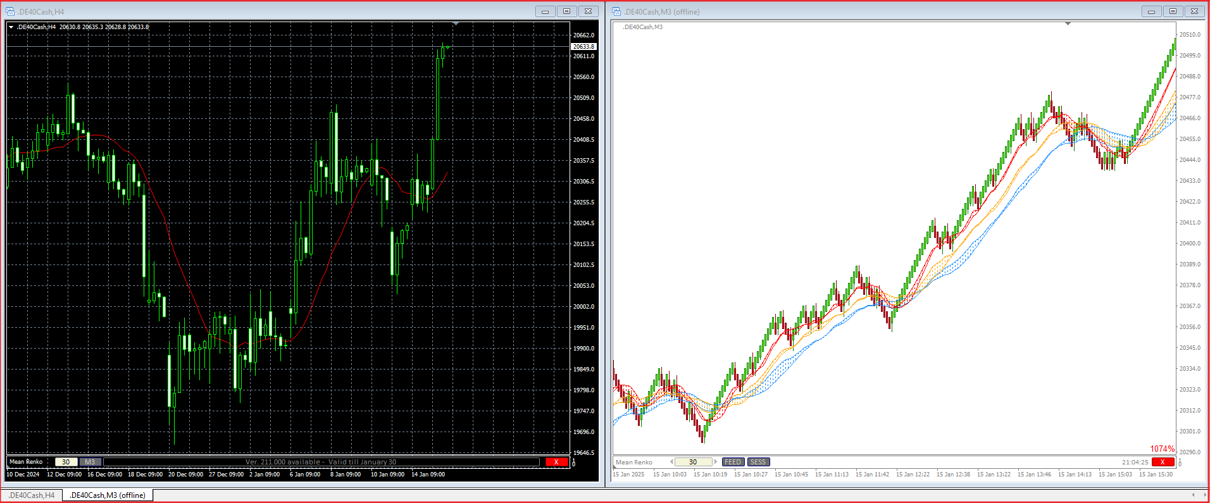Toggle the SESS button on M3 chart
The height and width of the screenshot is (503, 1210).
(x=758, y=462)
